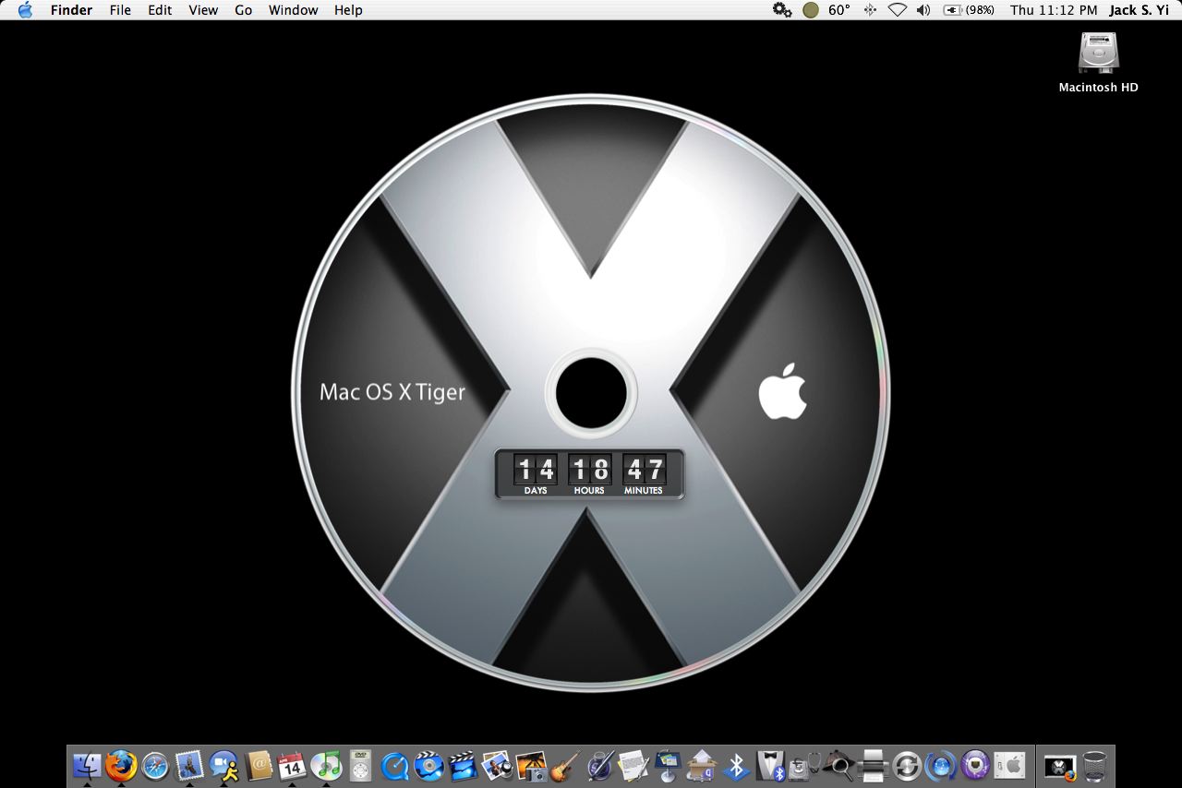Open iPhoto from the Dock
The height and width of the screenshot is (788, 1182).
[x=497, y=765]
